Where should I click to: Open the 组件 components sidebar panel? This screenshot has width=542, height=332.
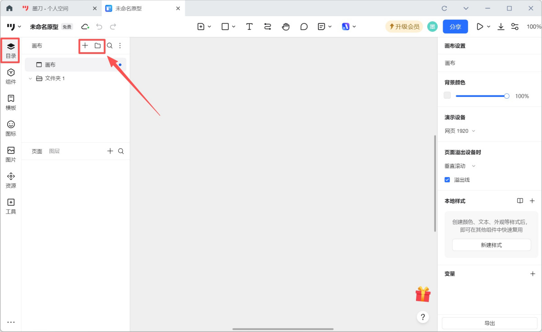(11, 76)
